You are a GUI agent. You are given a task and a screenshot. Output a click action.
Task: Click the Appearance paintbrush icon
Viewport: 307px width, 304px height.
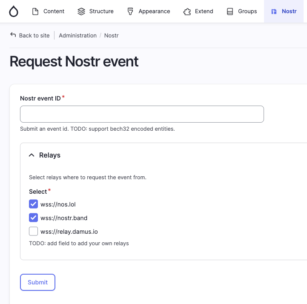(x=131, y=11)
